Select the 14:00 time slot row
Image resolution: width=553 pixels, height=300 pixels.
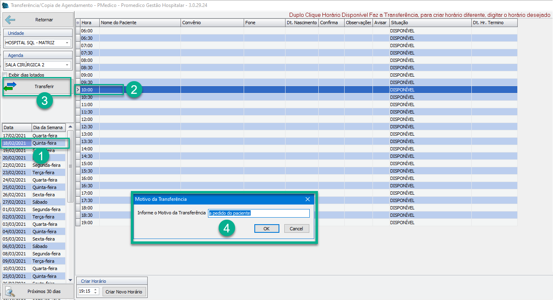[x=246, y=149]
